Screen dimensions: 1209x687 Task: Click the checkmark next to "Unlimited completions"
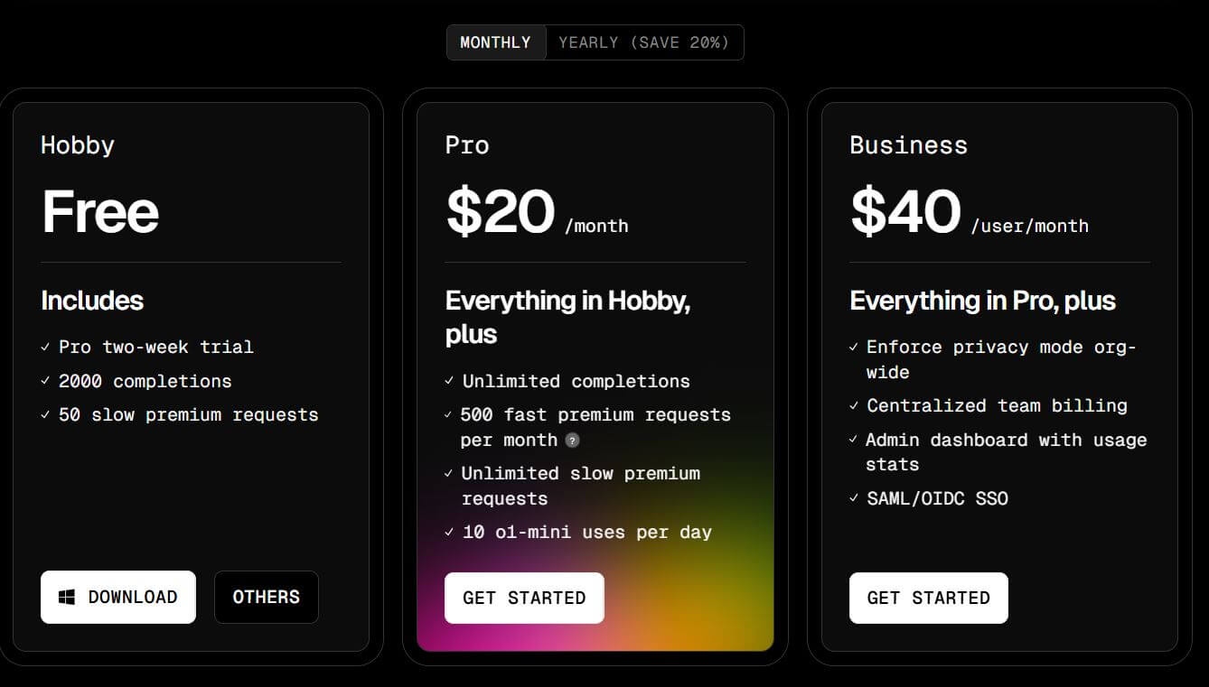point(450,381)
